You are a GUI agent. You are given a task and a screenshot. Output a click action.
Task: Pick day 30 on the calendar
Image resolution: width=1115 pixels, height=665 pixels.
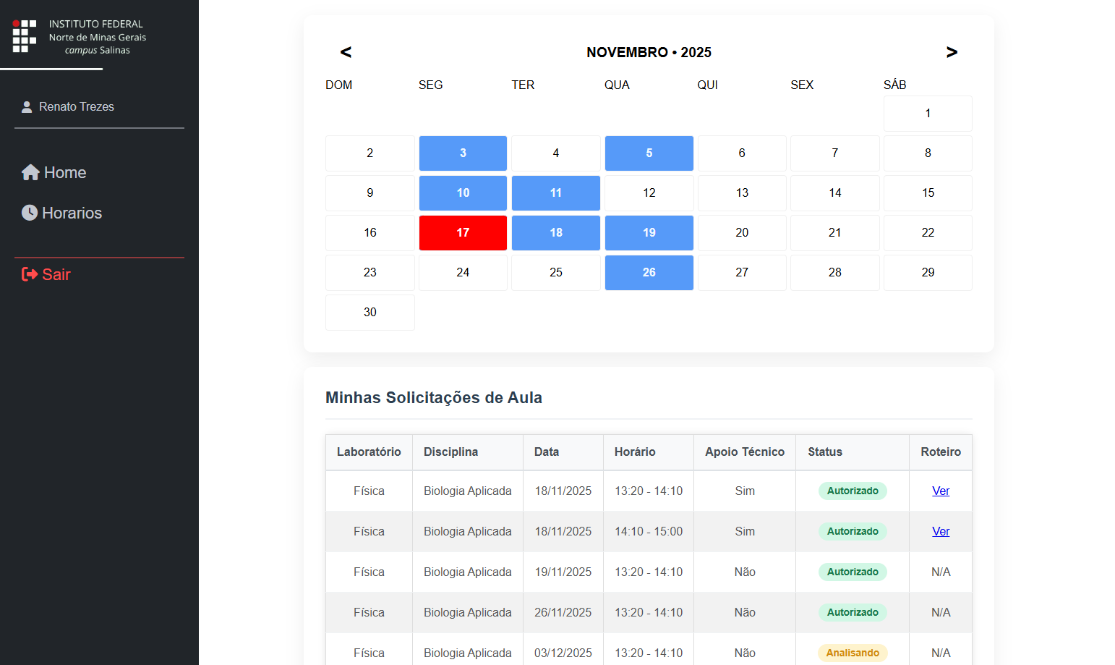pos(369,312)
